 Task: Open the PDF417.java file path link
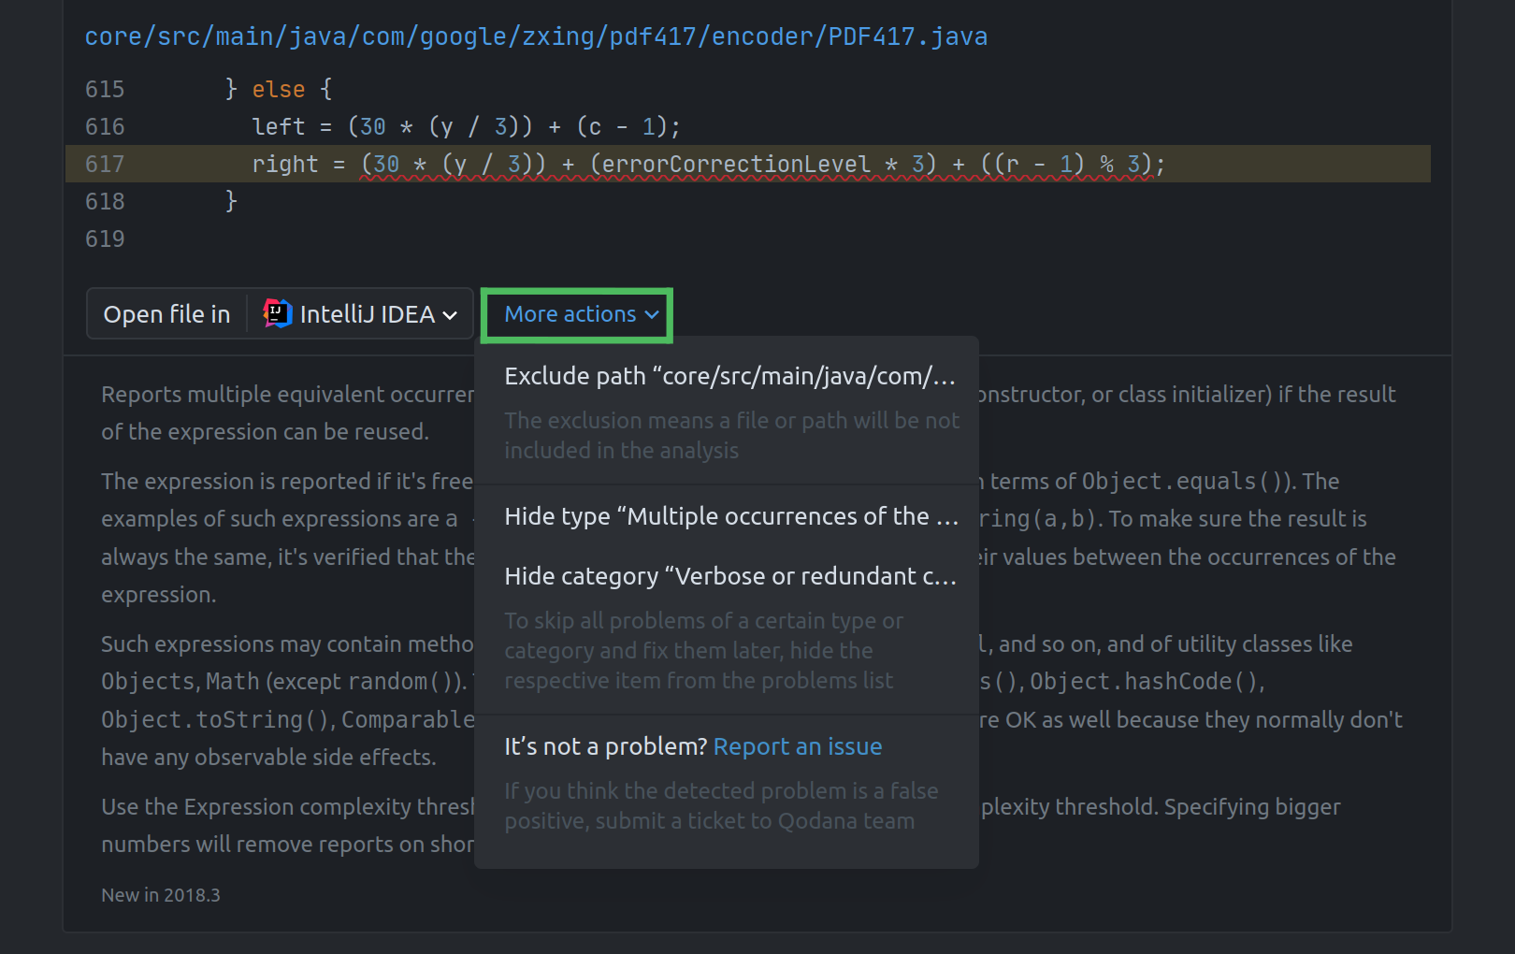point(535,36)
